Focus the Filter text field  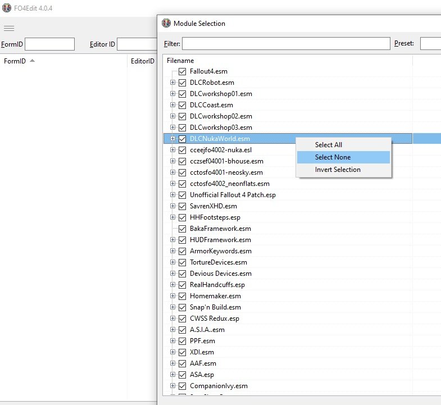(x=285, y=44)
